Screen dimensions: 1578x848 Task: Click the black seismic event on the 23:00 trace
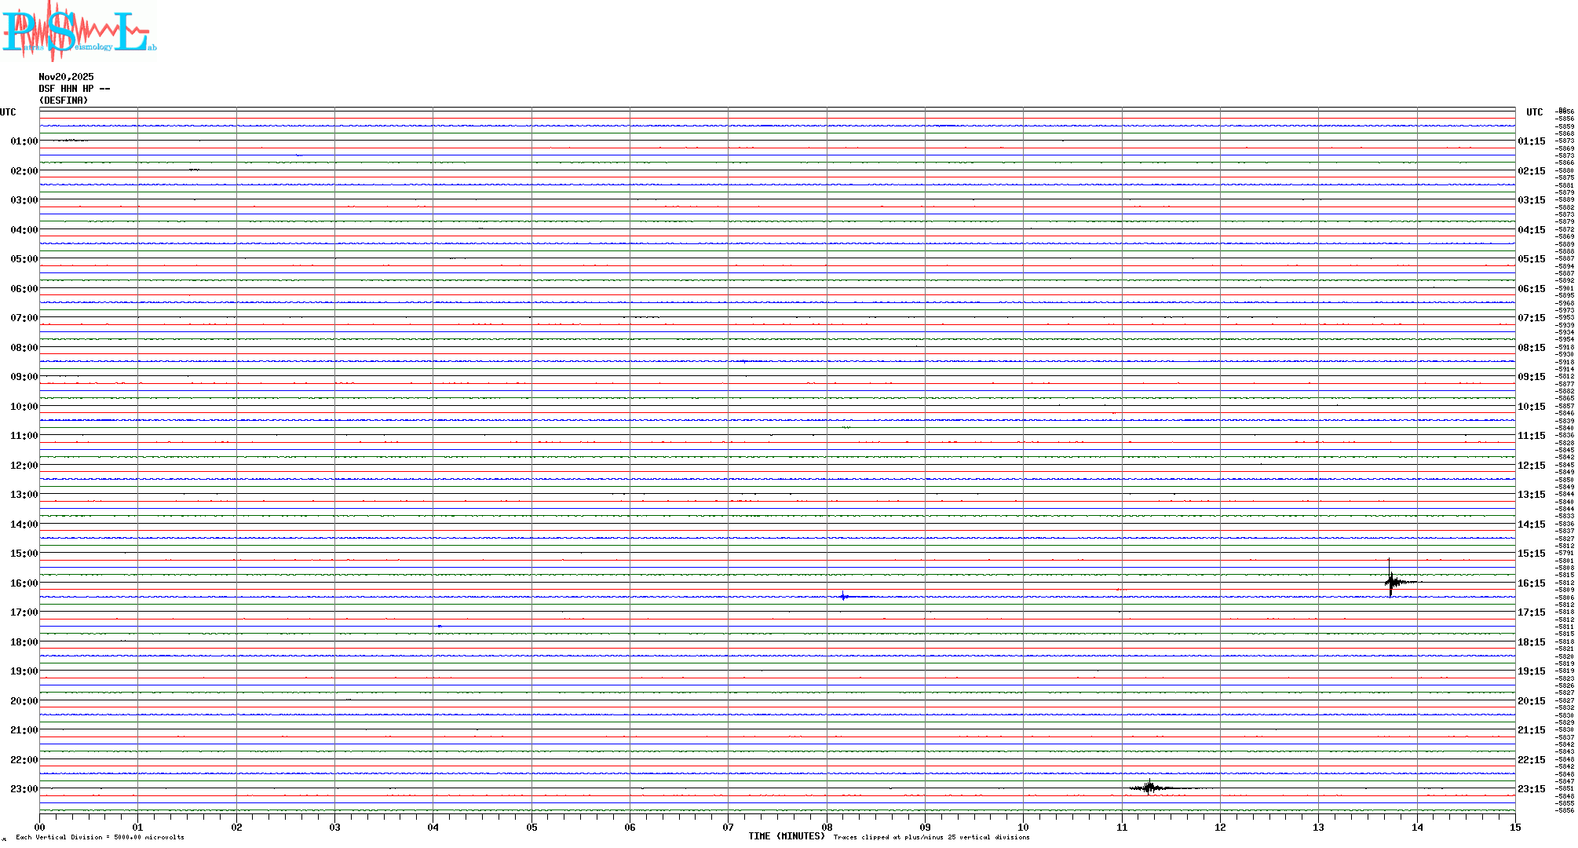coord(1149,788)
